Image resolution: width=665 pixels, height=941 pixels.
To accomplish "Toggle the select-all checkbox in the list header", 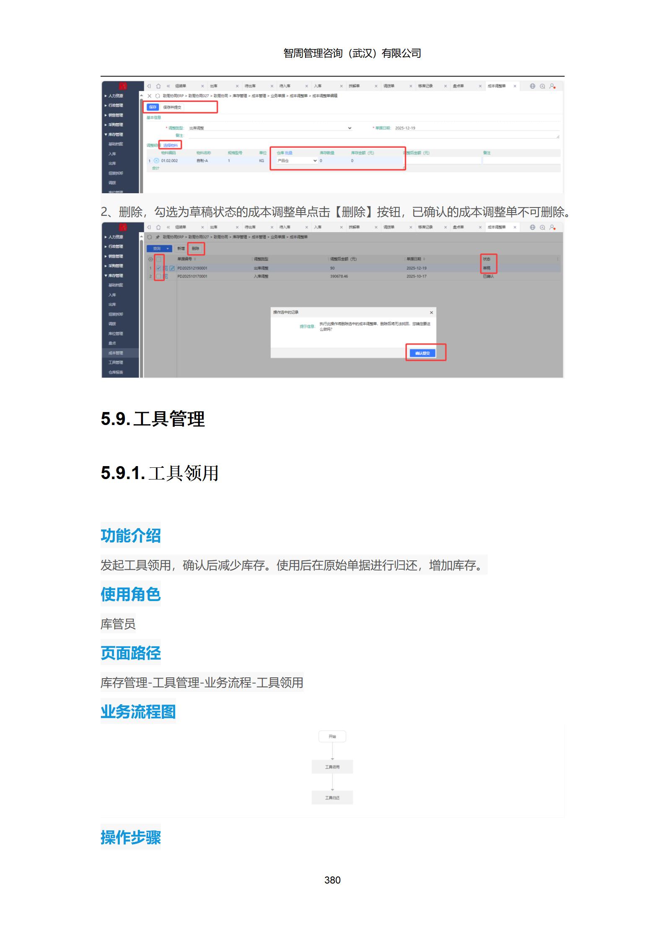I will [x=158, y=259].
